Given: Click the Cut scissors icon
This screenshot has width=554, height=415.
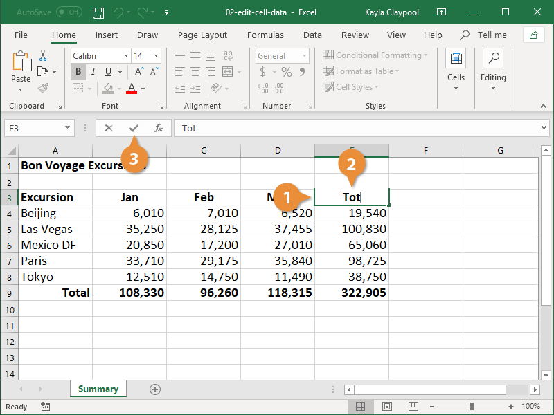Looking at the screenshot, I should click(43, 55).
